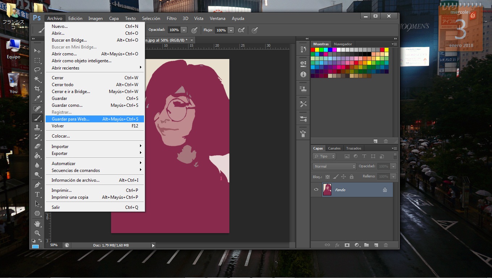Screen dimensions: 492x278
Task: Select the Hand tool
Action: [37, 224]
